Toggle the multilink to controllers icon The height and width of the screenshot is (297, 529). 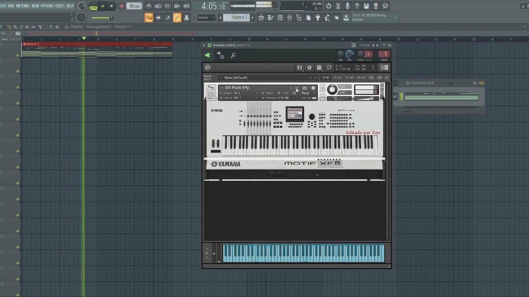click(177, 17)
